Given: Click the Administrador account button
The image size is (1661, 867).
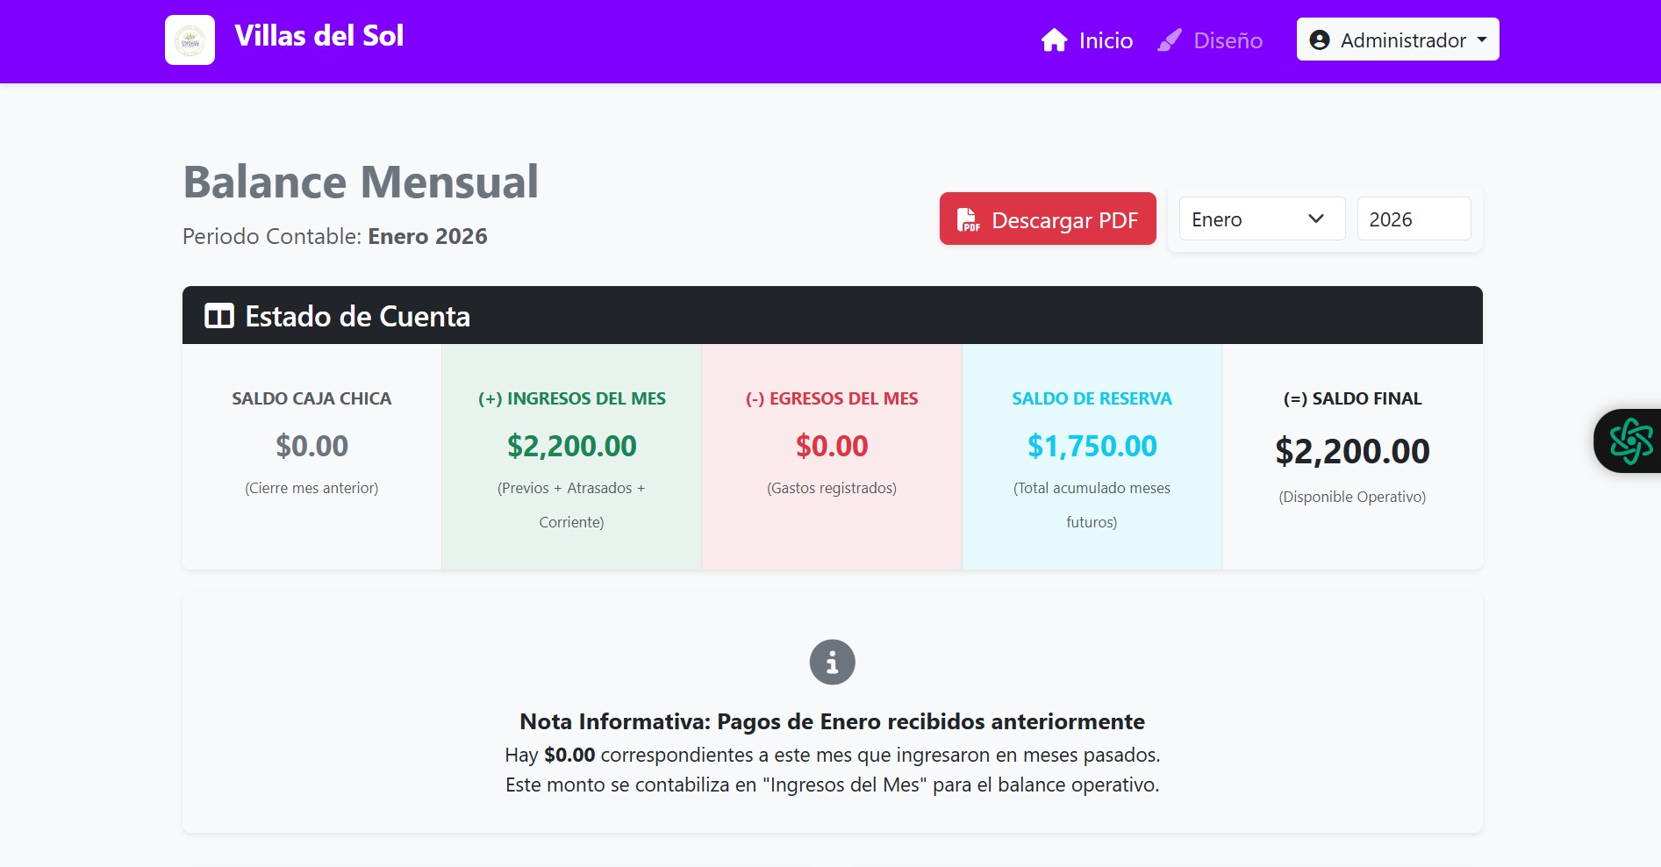Looking at the screenshot, I should point(1396,39).
